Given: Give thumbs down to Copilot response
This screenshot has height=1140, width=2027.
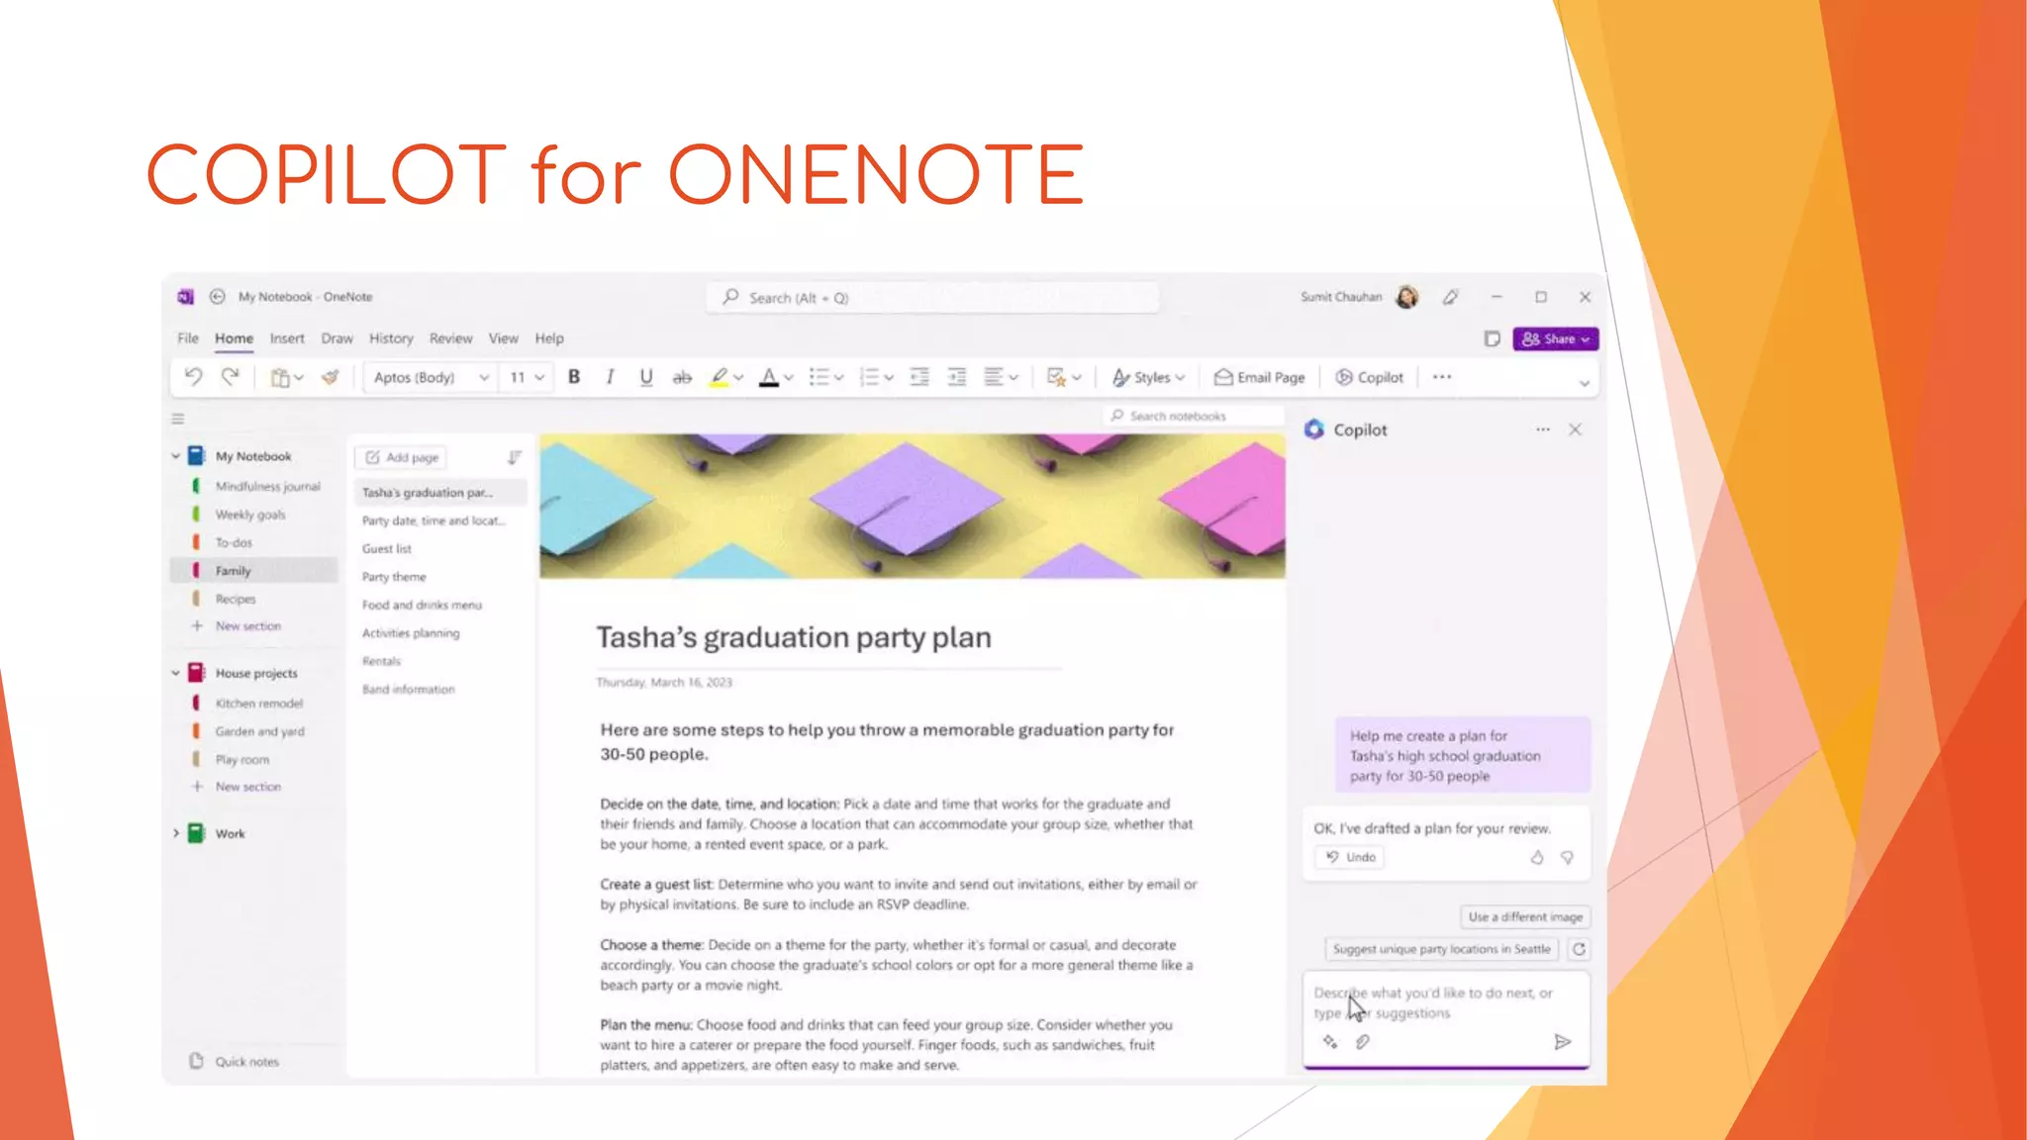Looking at the screenshot, I should (x=1567, y=858).
